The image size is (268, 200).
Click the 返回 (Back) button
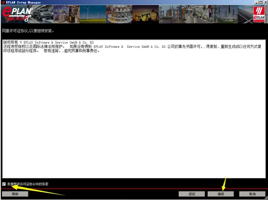point(192,194)
